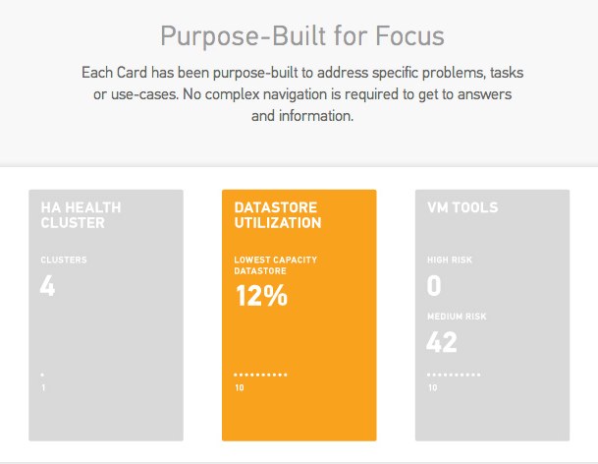Click the Medium Risk value 42

[444, 342]
